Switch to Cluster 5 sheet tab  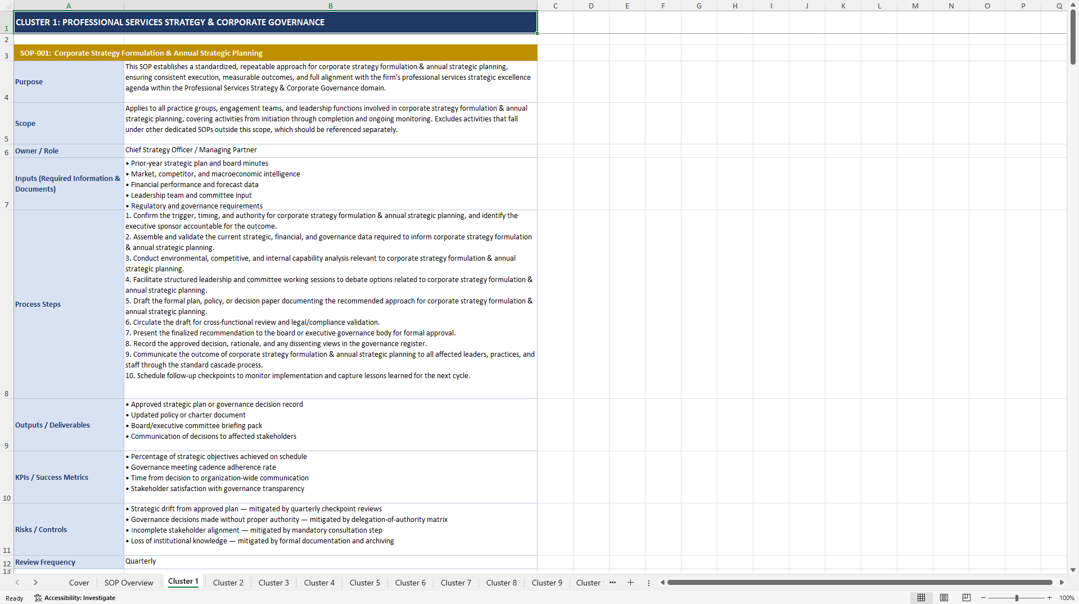[365, 583]
